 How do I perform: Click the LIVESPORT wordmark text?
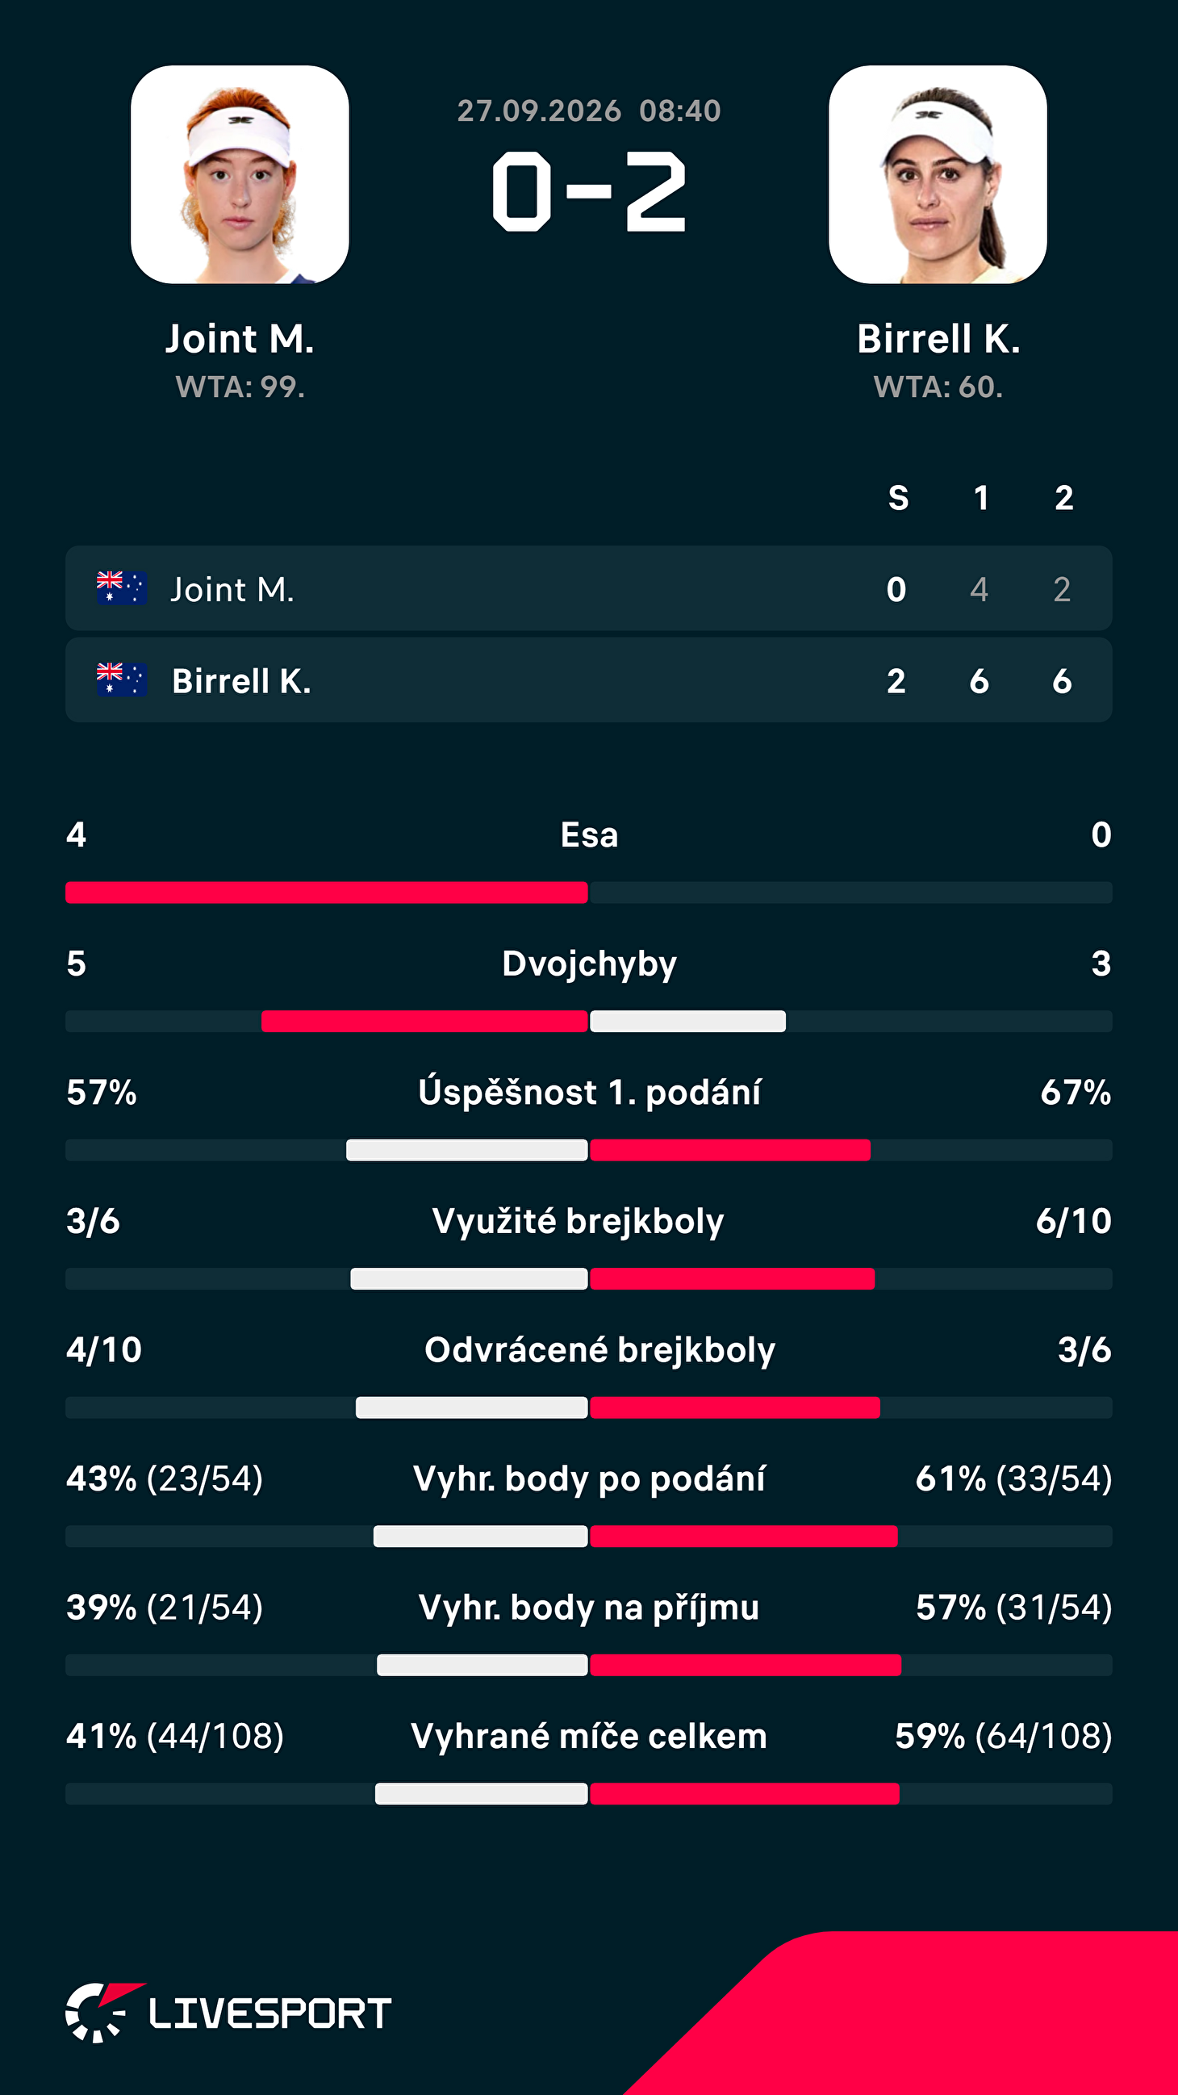pos(270,2013)
